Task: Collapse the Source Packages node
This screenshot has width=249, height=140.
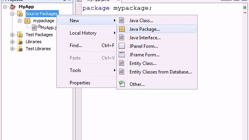Action: coord(12,14)
